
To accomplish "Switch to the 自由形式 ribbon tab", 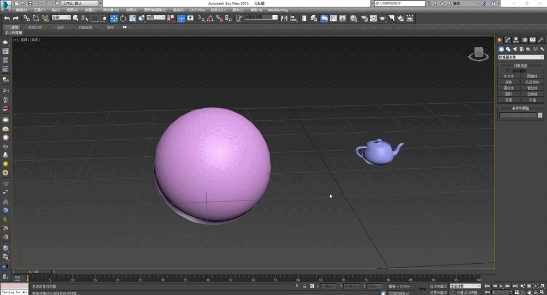I will pyautogui.click(x=35, y=27).
